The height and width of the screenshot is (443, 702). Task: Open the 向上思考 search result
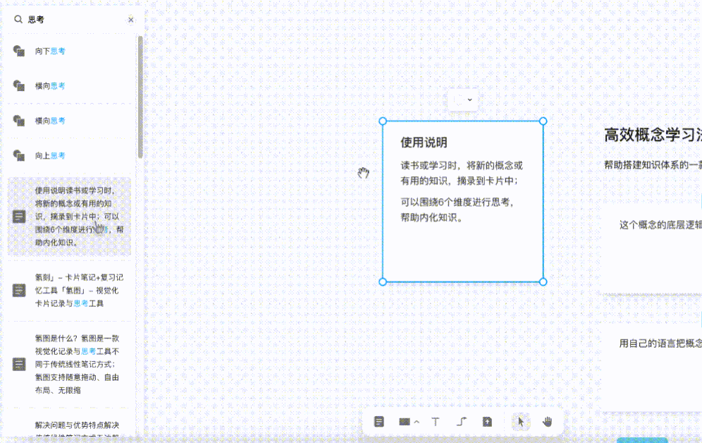69,155
